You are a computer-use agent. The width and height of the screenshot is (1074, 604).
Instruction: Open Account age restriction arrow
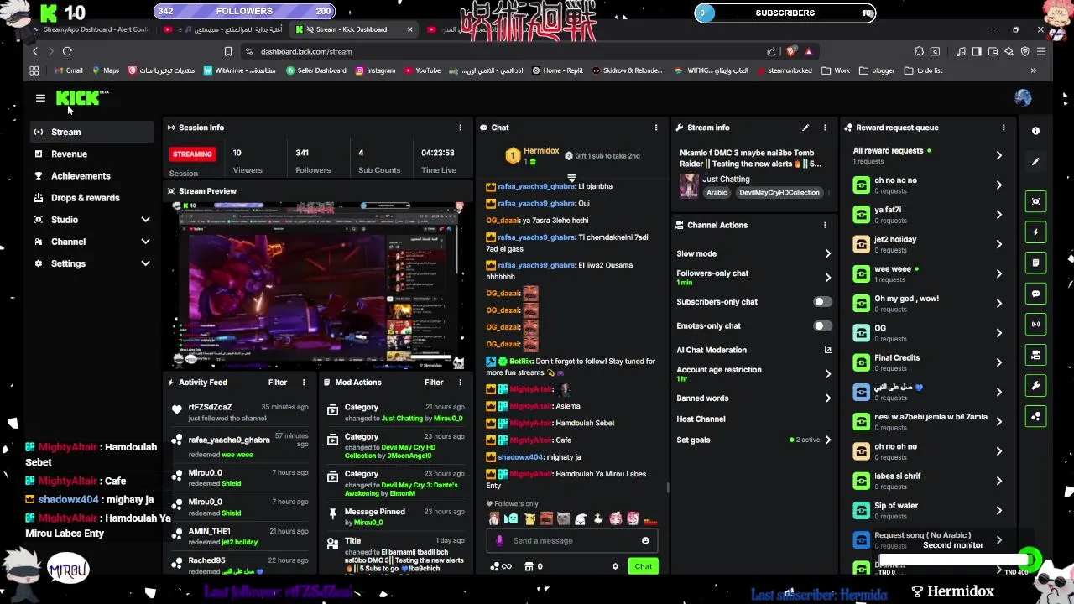click(x=827, y=373)
